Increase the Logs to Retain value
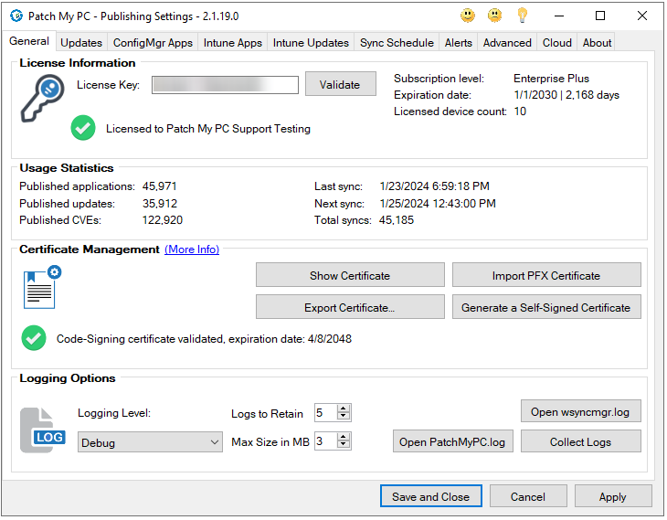This screenshot has height=520, width=667. [x=344, y=409]
